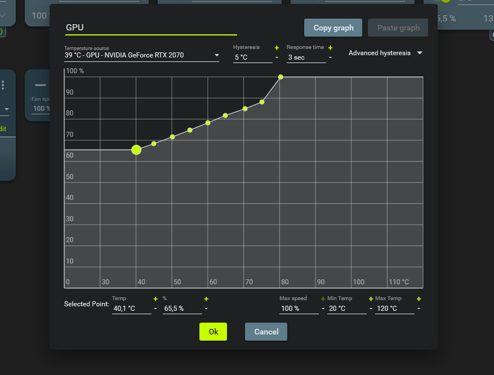Decrease Hysteresis with the minus icon
The image size is (494, 375).
click(x=277, y=57)
